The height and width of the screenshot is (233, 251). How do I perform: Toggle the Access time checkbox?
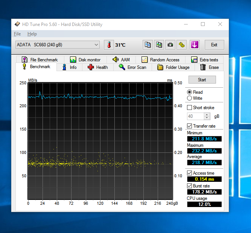point(189,173)
